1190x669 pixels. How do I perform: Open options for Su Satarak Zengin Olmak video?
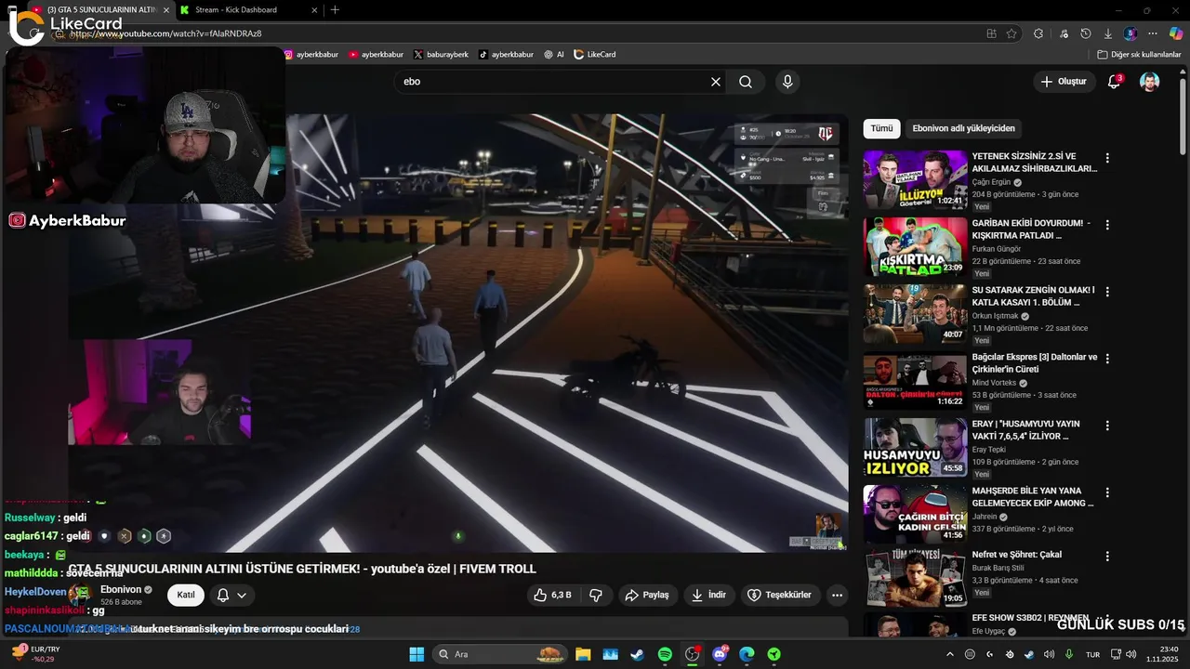coord(1106,292)
